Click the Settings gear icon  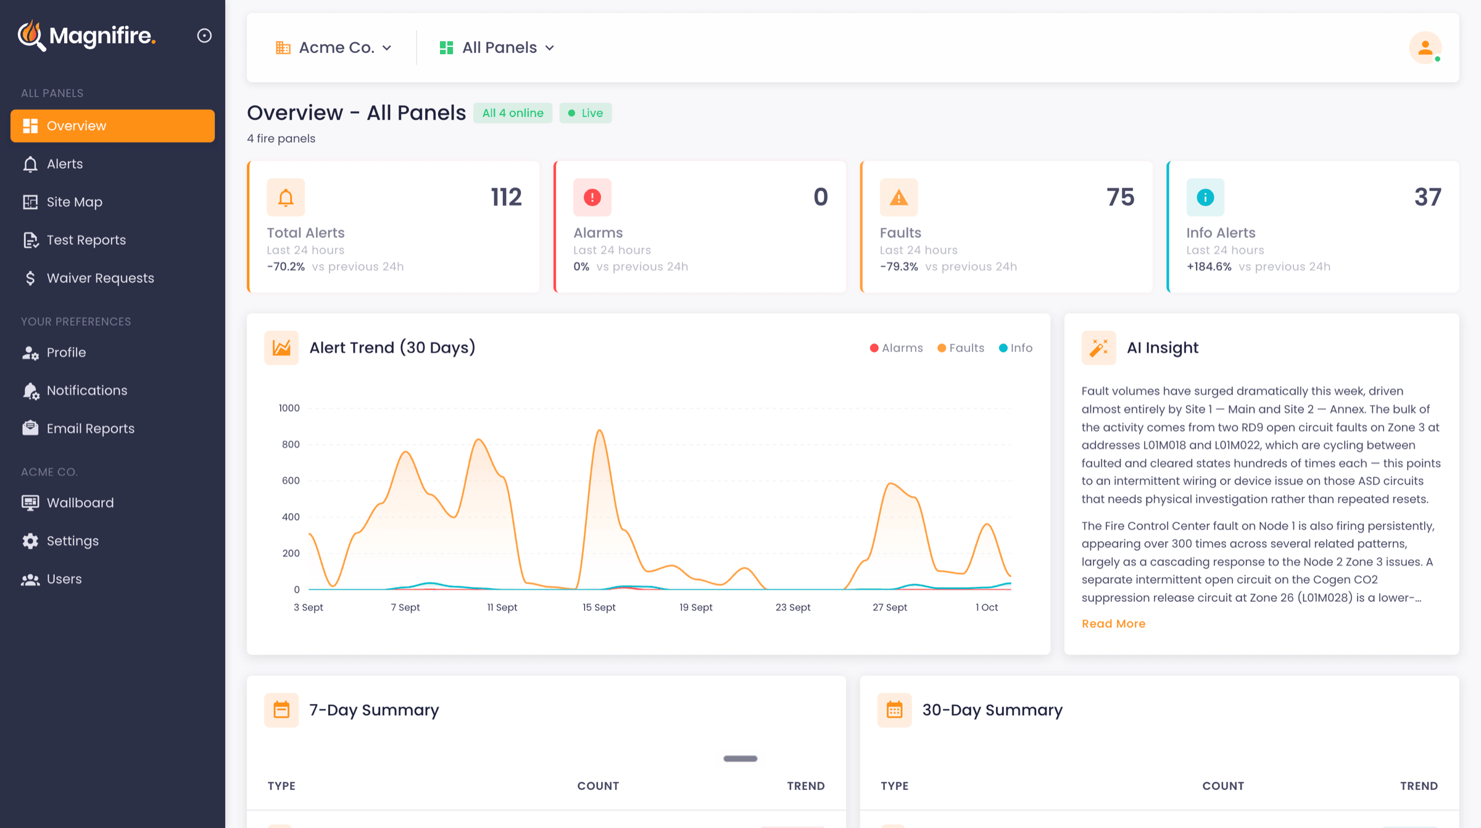[30, 541]
